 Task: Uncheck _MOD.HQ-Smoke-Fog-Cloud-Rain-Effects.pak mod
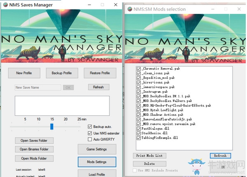pos(139,106)
